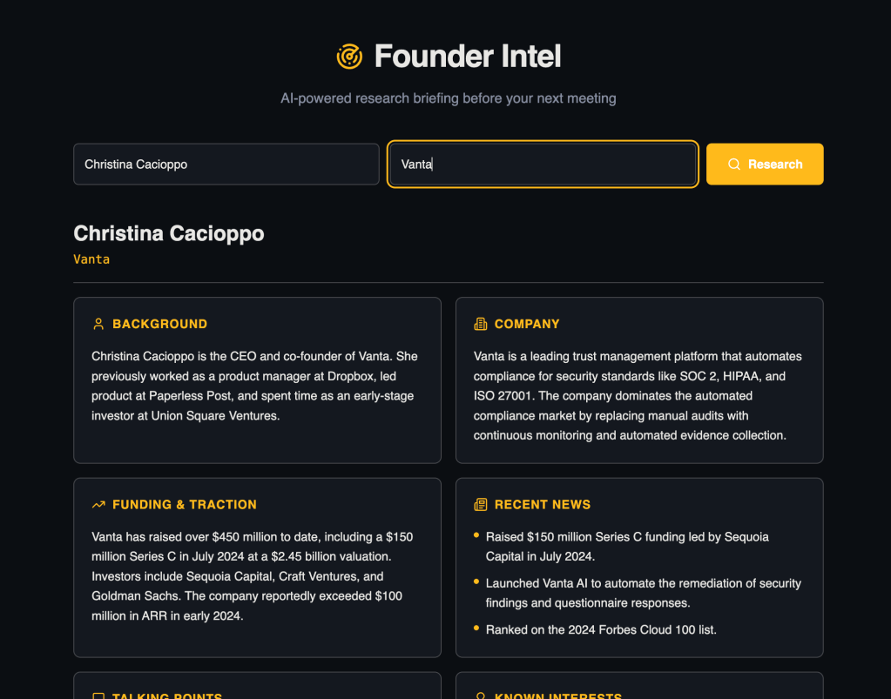Click the building icon beside the Company heading

tap(480, 324)
